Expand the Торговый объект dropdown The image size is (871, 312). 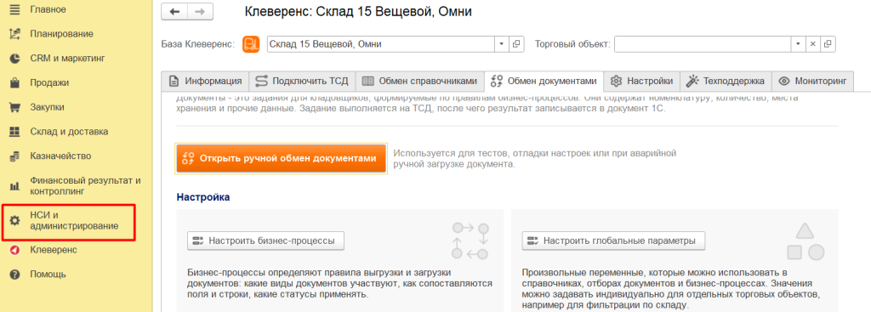[x=798, y=44]
